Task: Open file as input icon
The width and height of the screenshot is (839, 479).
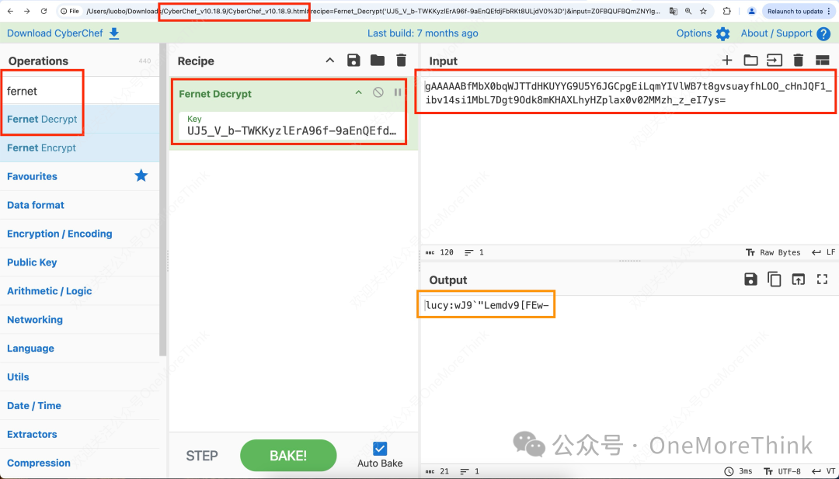Action: (x=775, y=61)
